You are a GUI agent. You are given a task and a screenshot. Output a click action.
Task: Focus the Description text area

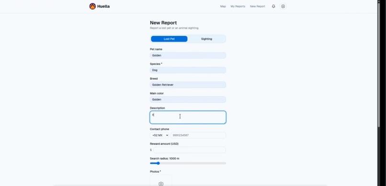pos(188,117)
